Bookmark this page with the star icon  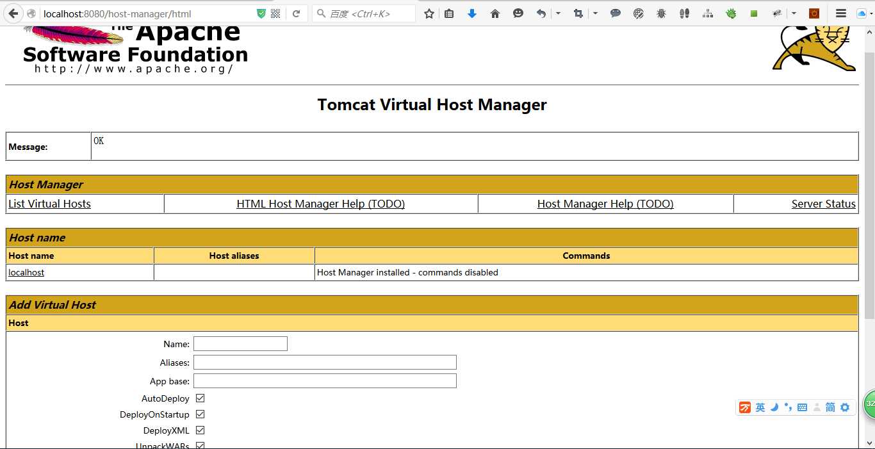click(x=429, y=13)
